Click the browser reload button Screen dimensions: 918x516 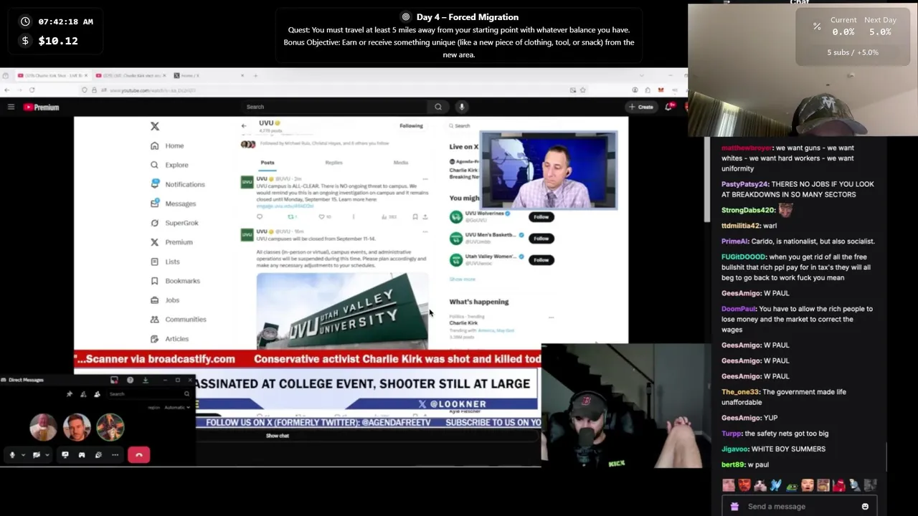point(32,90)
